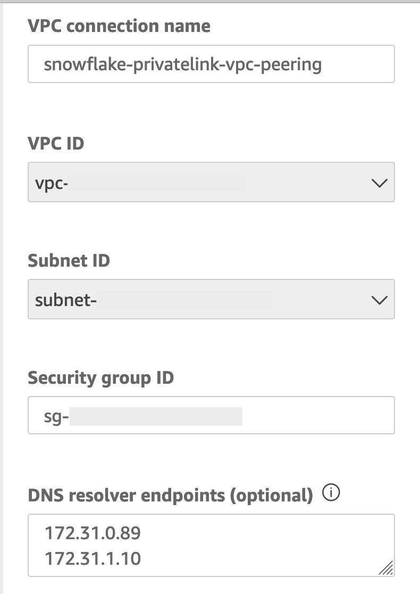This screenshot has height=594, width=420.
Task: Click the 'VPC connection name' label
Action: point(119,26)
